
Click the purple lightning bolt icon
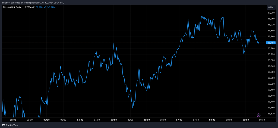click(258, 116)
